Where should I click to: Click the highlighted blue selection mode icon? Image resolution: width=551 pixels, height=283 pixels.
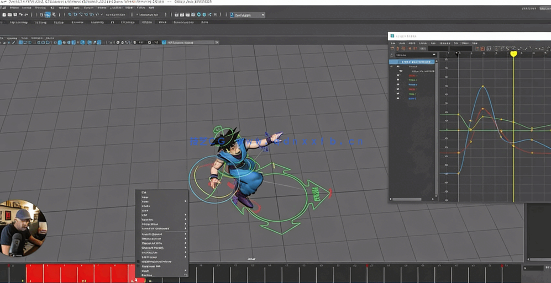click(x=48, y=15)
